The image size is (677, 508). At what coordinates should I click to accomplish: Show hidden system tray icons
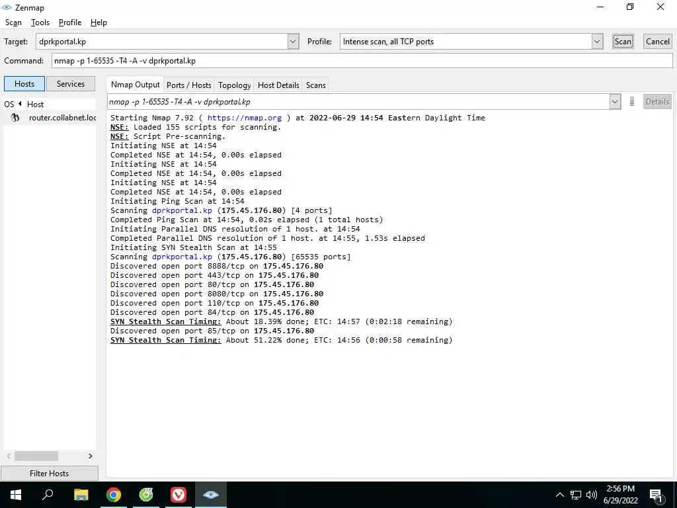[559, 495]
